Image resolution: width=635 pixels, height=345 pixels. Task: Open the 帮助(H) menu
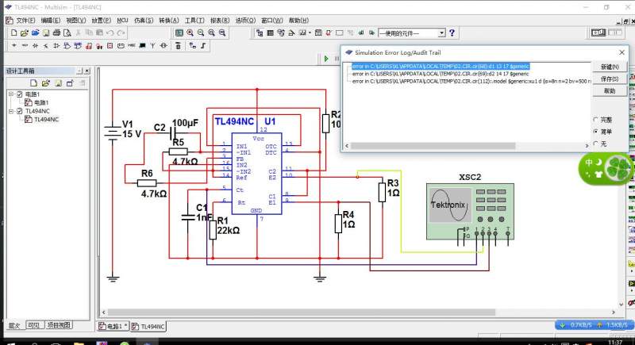tap(299, 20)
